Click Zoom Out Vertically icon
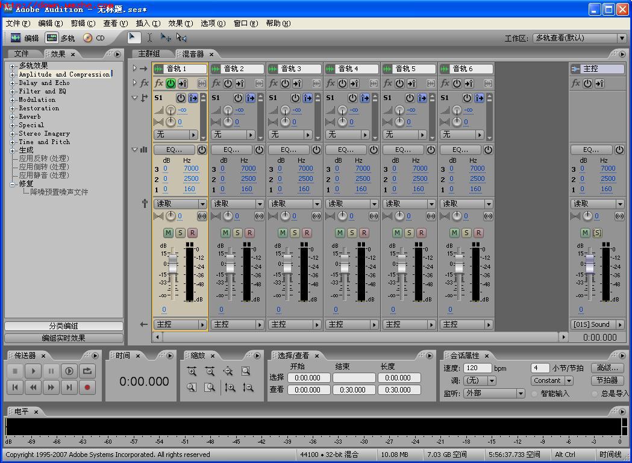Image resolution: width=632 pixels, height=463 pixels. pos(248,388)
